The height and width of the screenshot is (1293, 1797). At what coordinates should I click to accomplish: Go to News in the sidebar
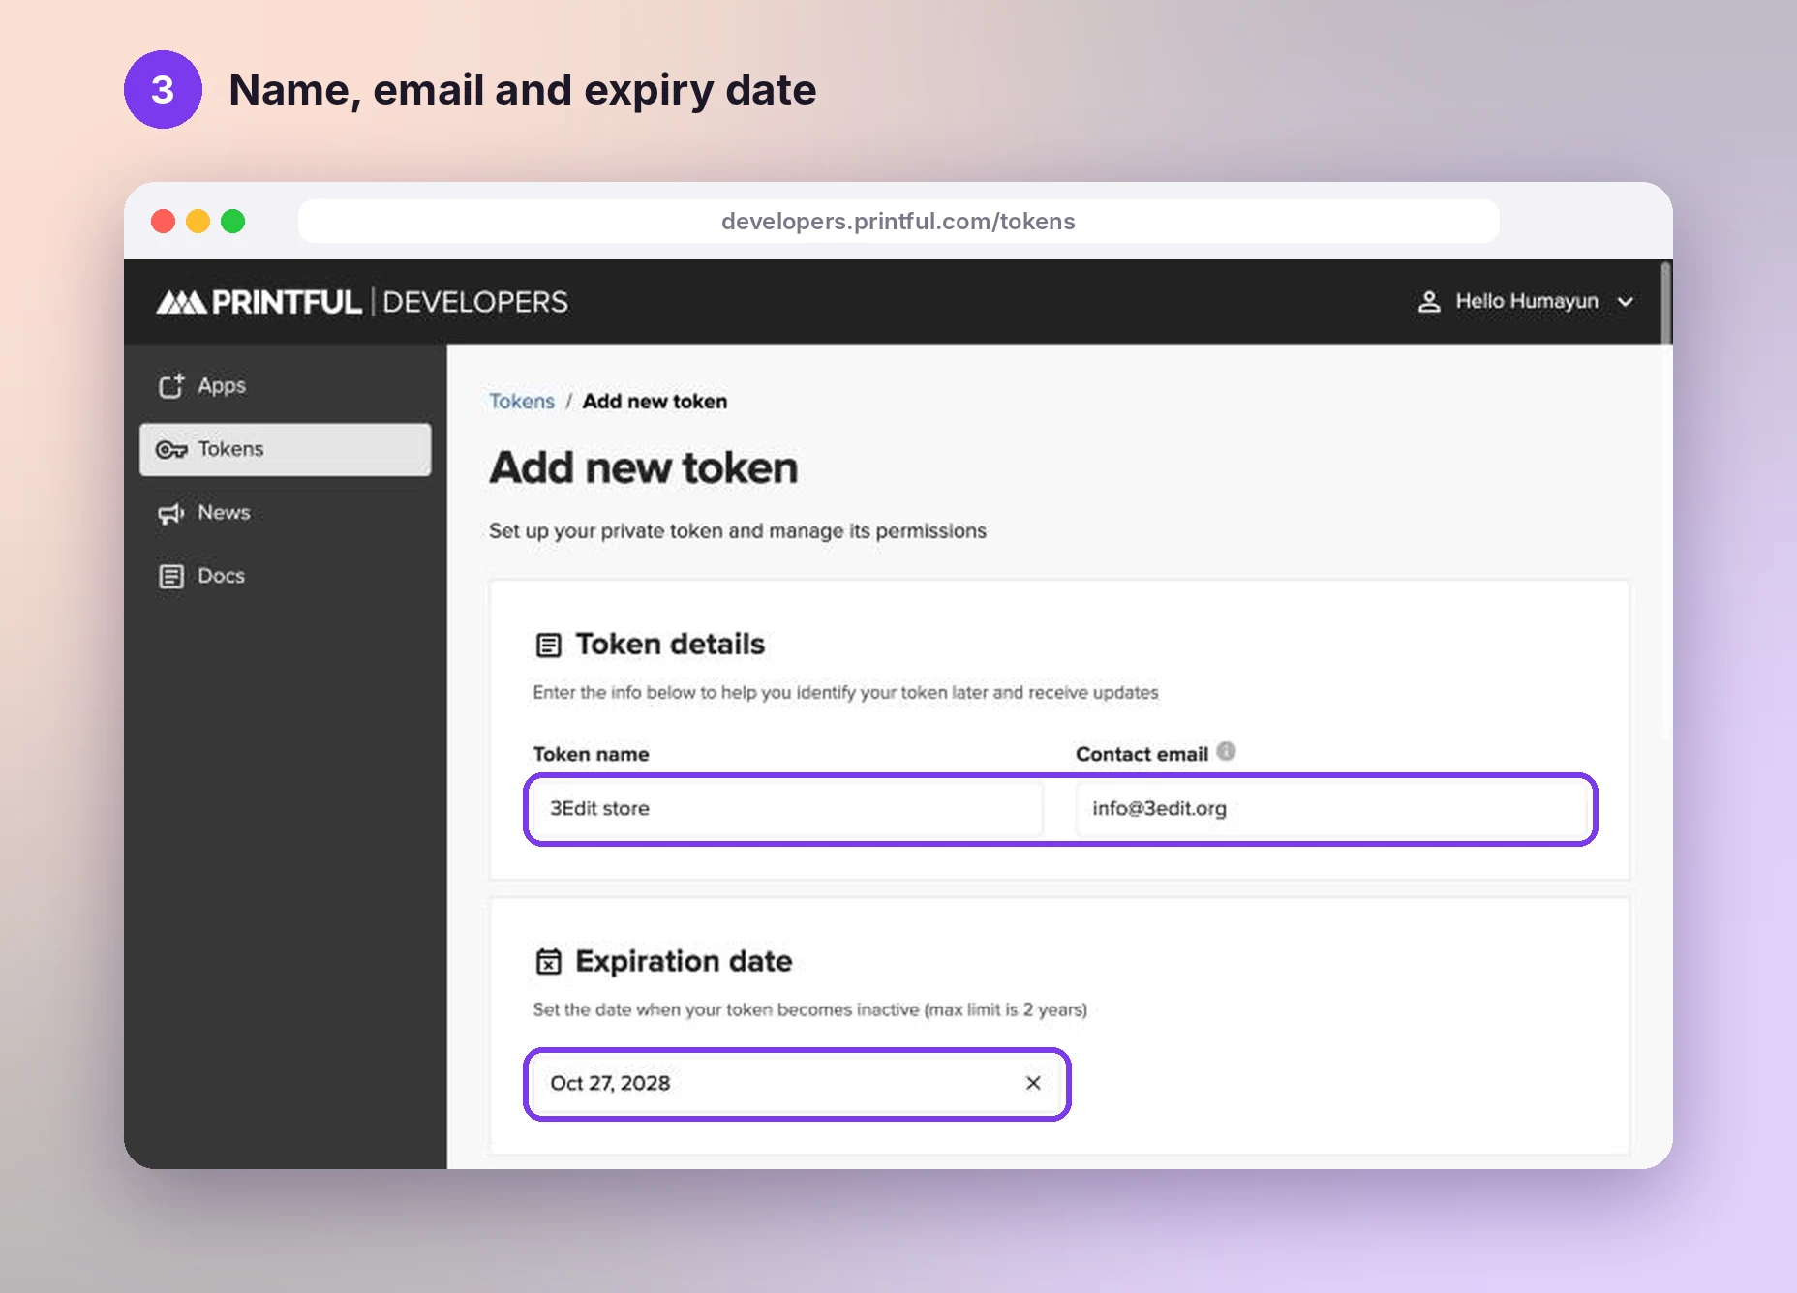pos(285,512)
